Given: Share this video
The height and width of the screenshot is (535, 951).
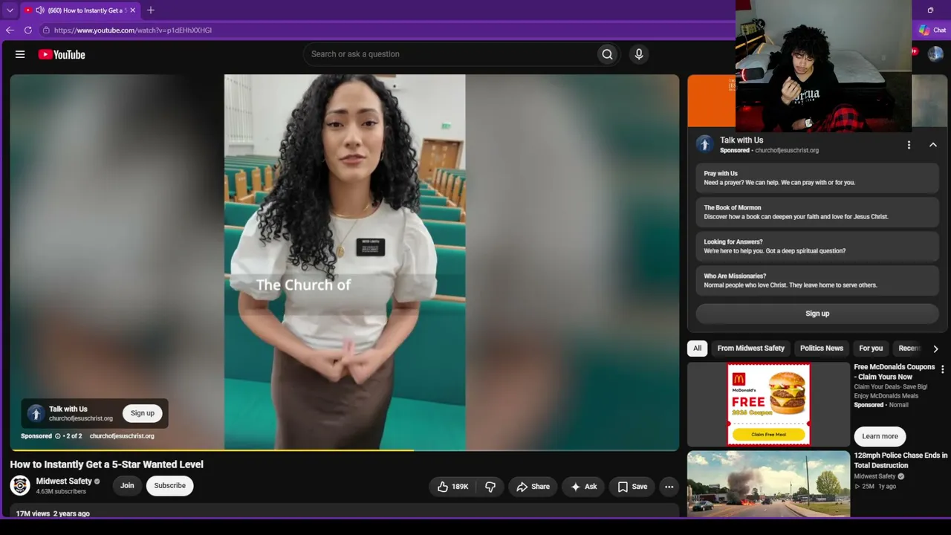Looking at the screenshot, I should pyautogui.click(x=533, y=487).
